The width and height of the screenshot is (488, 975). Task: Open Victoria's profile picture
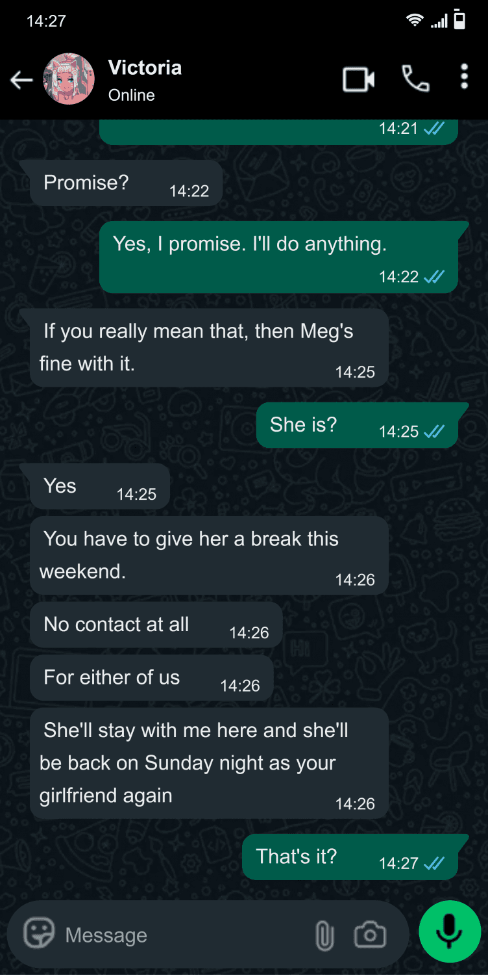tap(69, 79)
